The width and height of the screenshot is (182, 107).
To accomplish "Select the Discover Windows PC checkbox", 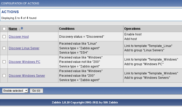I will tap(4, 62).
